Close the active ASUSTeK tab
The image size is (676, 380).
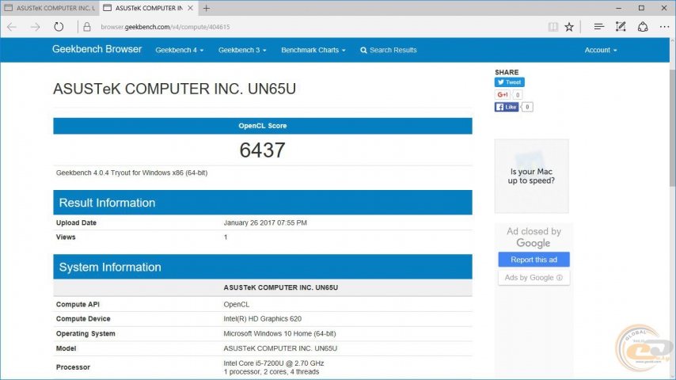click(190, 8)
